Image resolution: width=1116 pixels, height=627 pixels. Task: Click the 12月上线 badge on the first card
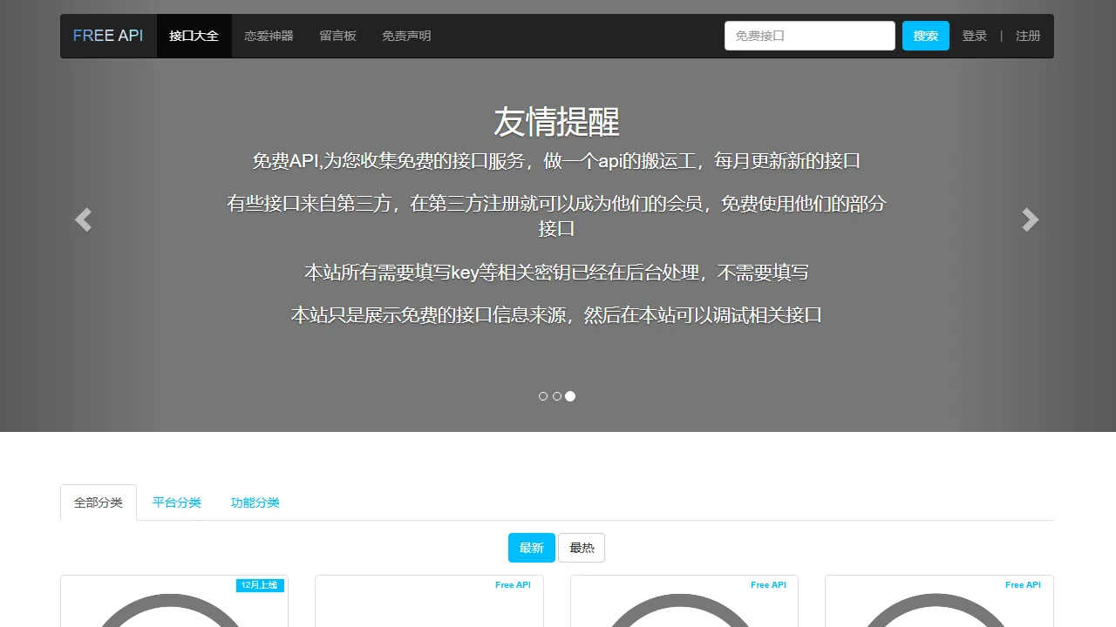pyautogui.click(x=260, y=585)
